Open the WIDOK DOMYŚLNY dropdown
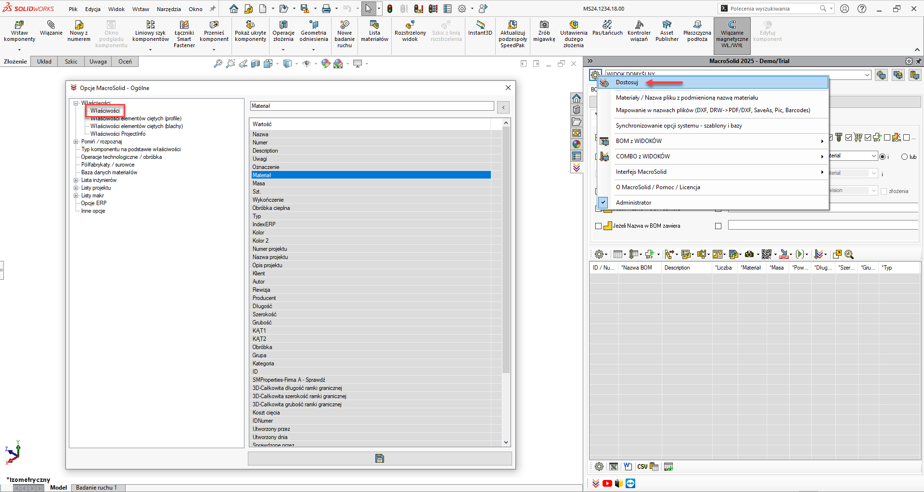The height and width of the screenshot is (492, 924). (867, 75)
